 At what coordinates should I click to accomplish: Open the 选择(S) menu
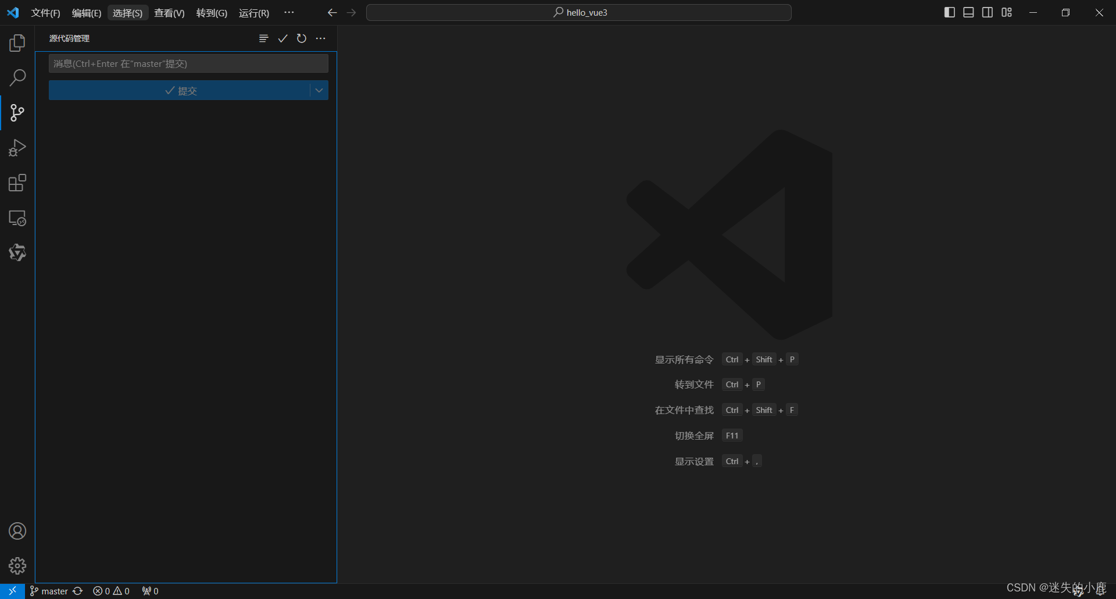tap(128, 13)
